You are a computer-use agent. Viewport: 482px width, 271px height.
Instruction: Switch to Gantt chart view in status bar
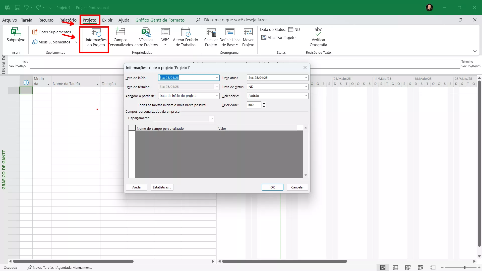(x=383, y=267)
